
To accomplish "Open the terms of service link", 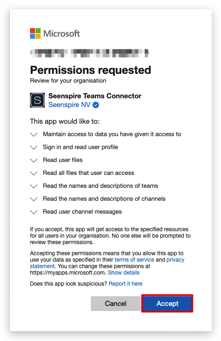I will (134, 260).
